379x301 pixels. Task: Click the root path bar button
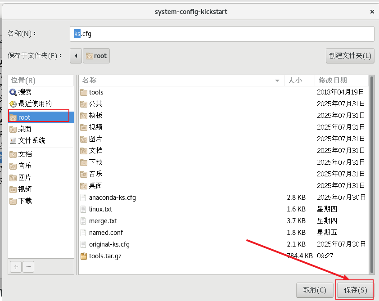click(96, 56)
